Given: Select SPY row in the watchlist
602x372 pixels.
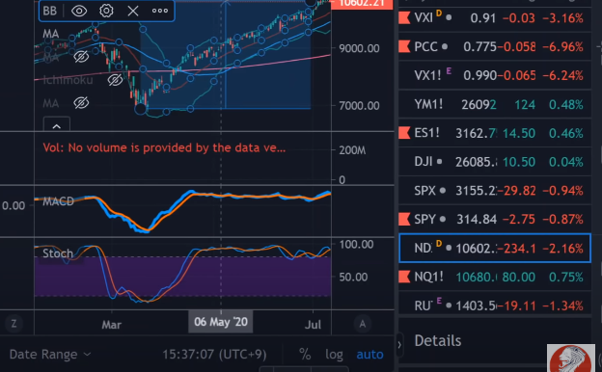Looking at the screenshot, I should (495, 220).
